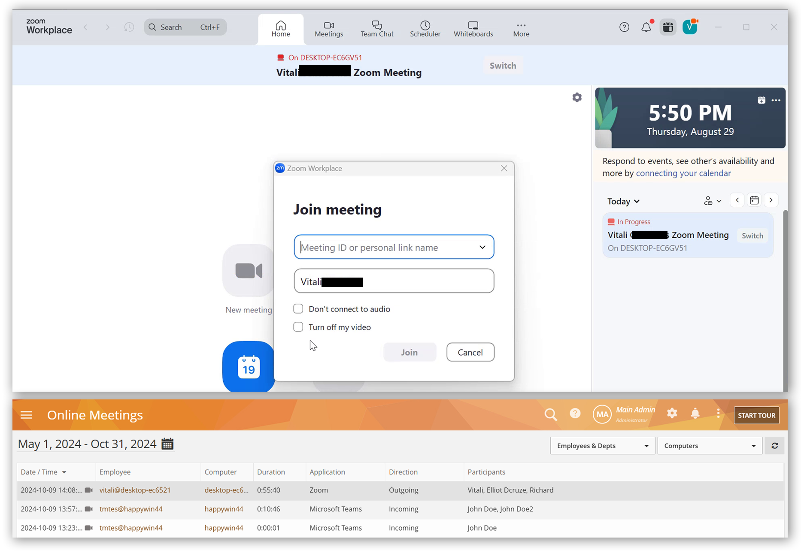Open Zoom help question mark icon
This screenshot has width=801, height=553.
[624, 27]
